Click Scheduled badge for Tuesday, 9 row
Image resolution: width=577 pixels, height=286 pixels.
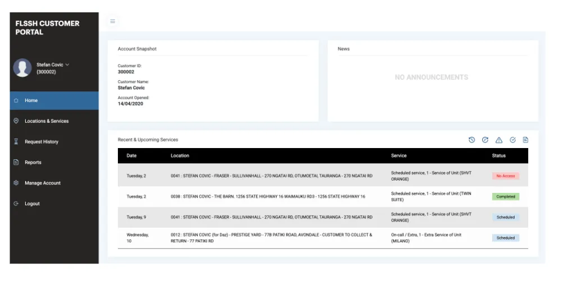(506, 217)
